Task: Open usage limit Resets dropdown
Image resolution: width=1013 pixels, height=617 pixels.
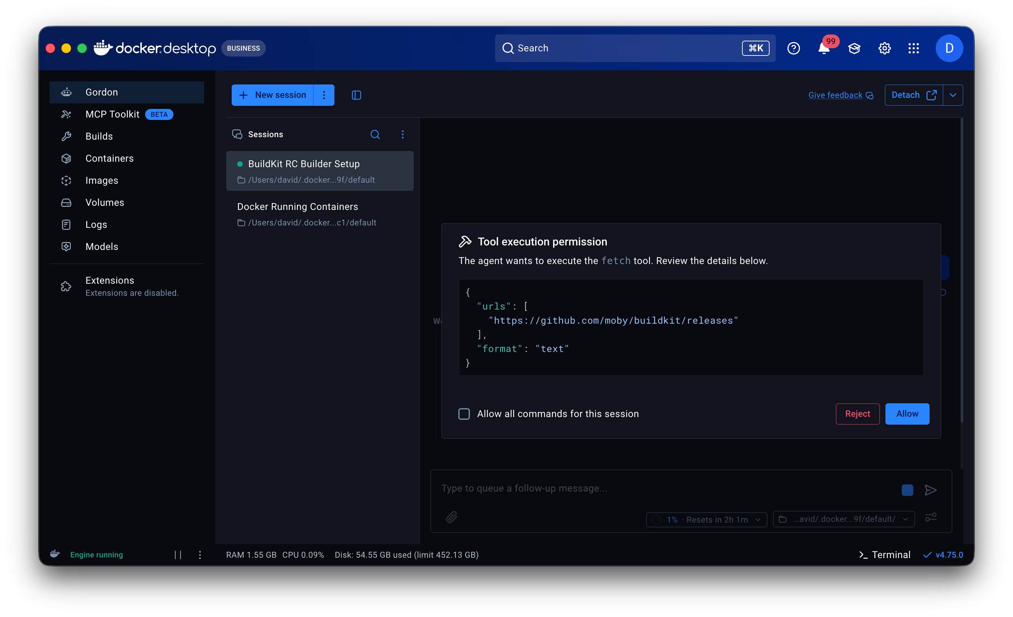Action: (x=706, y=519)
